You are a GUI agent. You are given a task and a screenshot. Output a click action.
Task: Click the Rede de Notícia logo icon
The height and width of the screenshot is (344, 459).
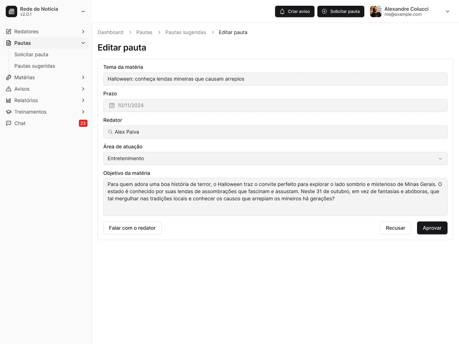(x=11, y=11)
